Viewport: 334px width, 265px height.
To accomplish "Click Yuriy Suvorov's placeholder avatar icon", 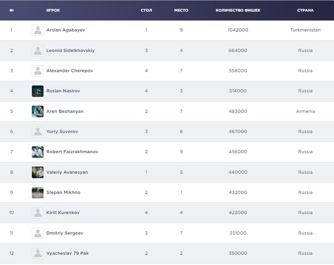I will [x=38, y=132].
